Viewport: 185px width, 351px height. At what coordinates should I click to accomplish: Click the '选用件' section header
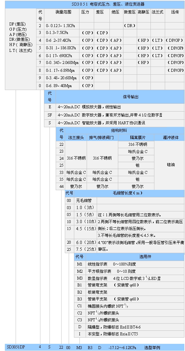click(145, 257)
